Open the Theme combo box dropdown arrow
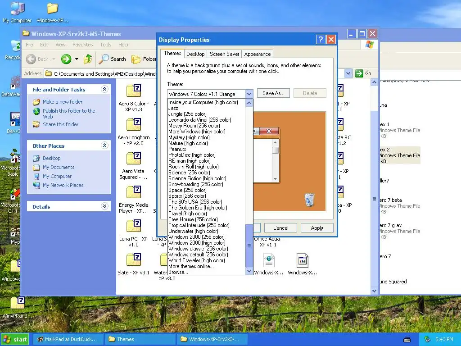The width and height of the screenshot is (461, 346). (249, 94)
